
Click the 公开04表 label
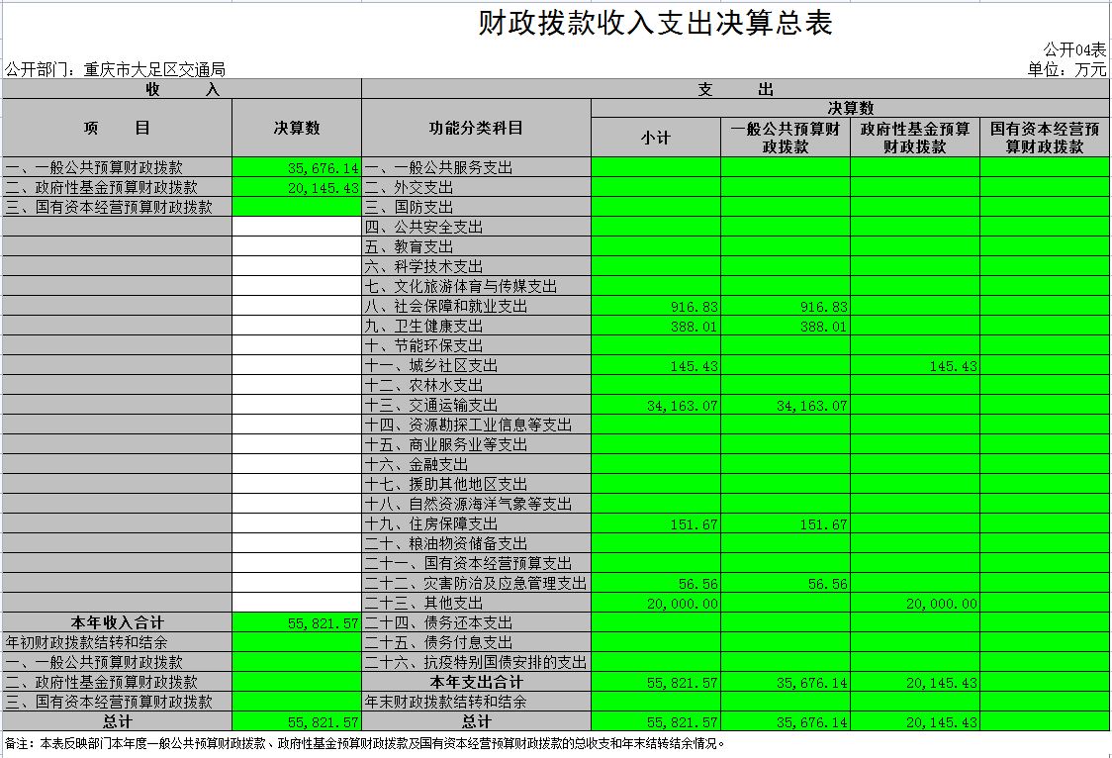(1073, 49)
